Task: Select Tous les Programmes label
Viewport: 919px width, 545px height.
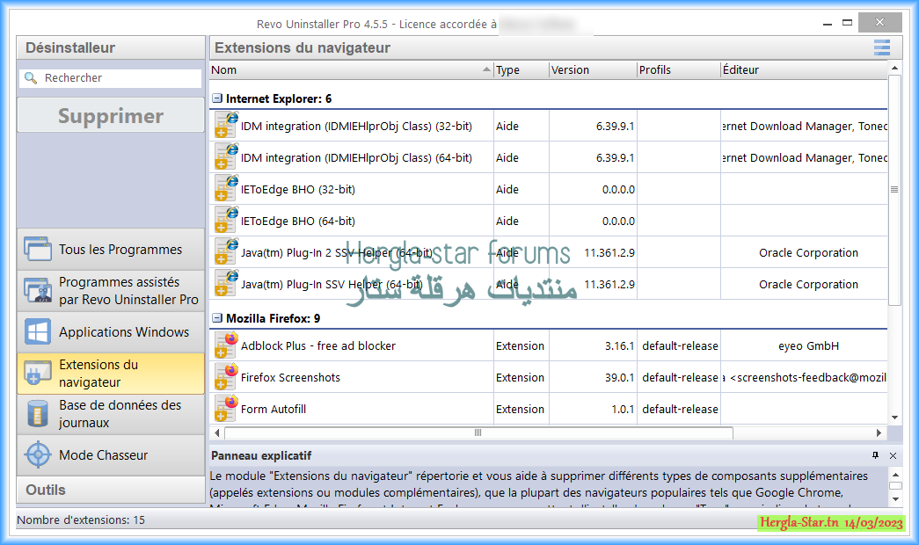Action: coord(120,249)
